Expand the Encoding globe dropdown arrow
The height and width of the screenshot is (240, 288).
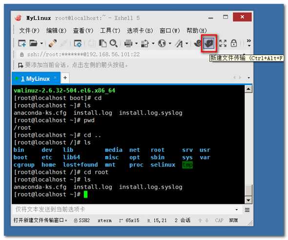point(170,44)
